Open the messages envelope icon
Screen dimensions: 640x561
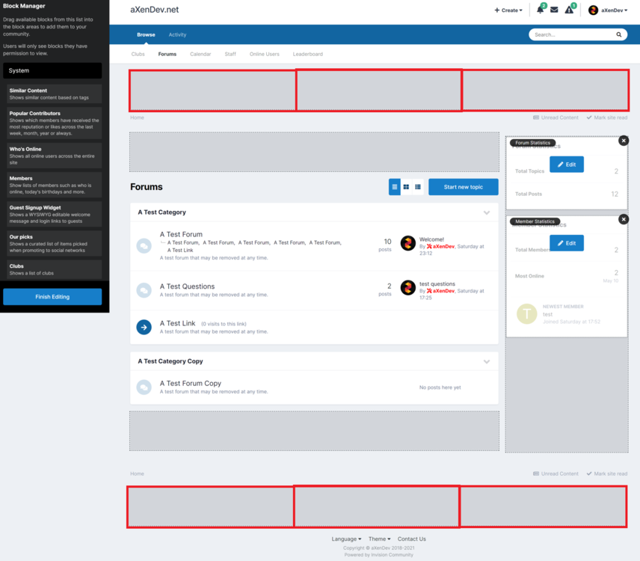coord(554,10)
